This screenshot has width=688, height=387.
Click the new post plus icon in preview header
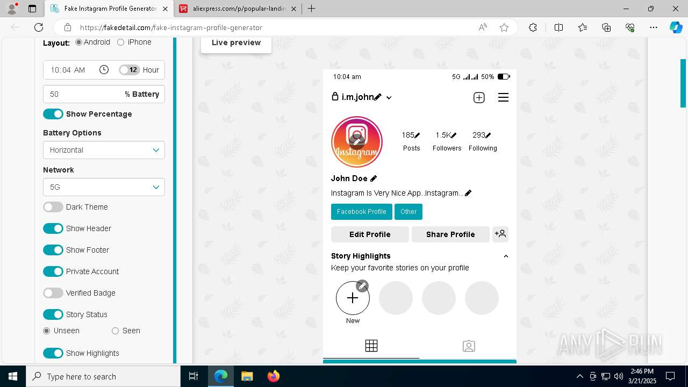click(x=479, y=97)
